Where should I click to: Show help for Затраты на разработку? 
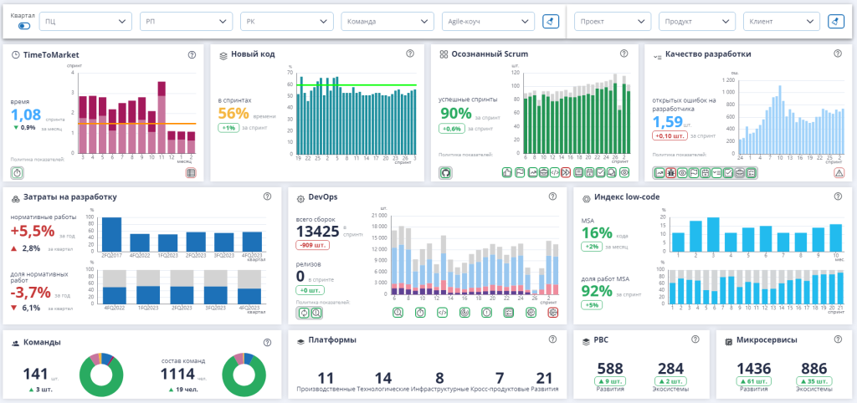[267, 196]
